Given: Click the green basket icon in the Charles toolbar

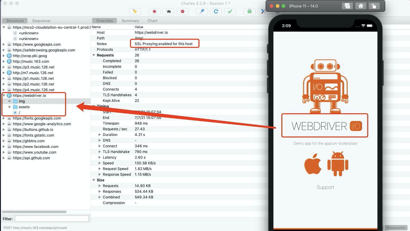Looking at the screenshot, I should click(250, 12).
